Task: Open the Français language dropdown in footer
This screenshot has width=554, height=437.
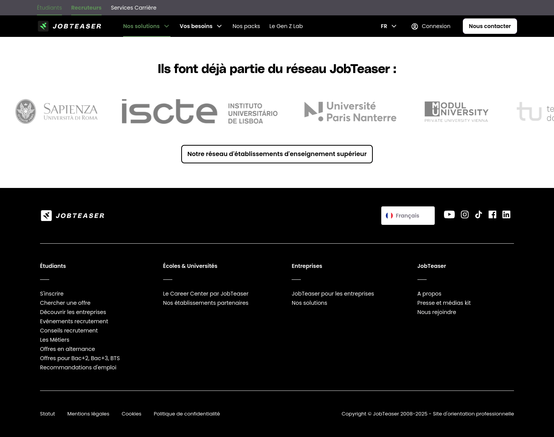Action: click(x=408, y=216)
